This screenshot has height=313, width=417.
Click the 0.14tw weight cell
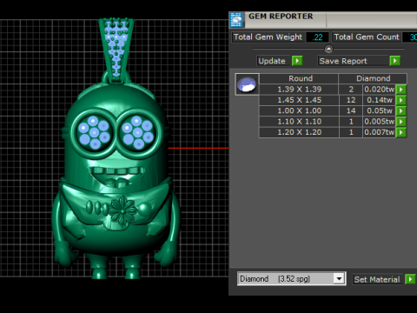[380, 100]
